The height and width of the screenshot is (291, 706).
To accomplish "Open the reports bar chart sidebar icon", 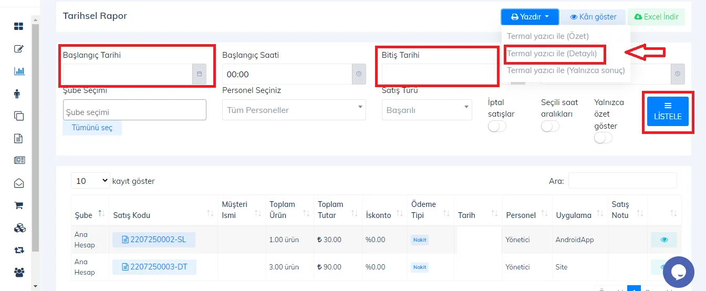I will (19, 71).
